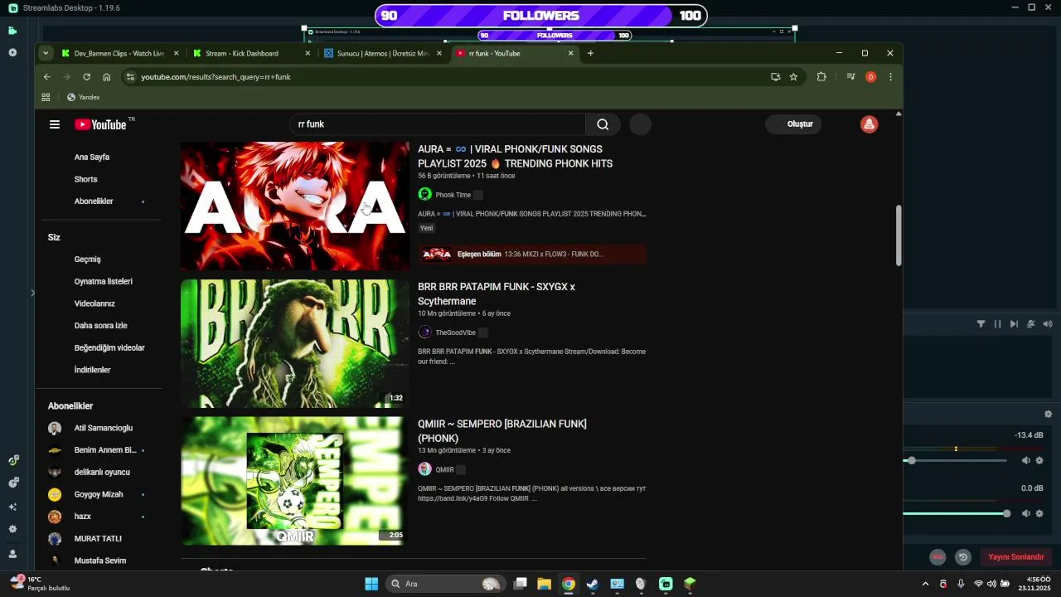The height and width of the screenshot is (597, 1061).
Task: Open Ana Sayfa in YouTube sidebar
Action: pos(92,157)
